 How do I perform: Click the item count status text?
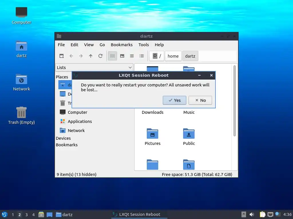[76, 175]
